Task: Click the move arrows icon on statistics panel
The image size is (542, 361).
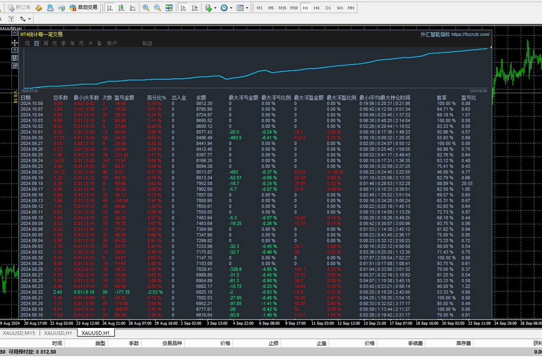Action: click(x=14, y=43)
